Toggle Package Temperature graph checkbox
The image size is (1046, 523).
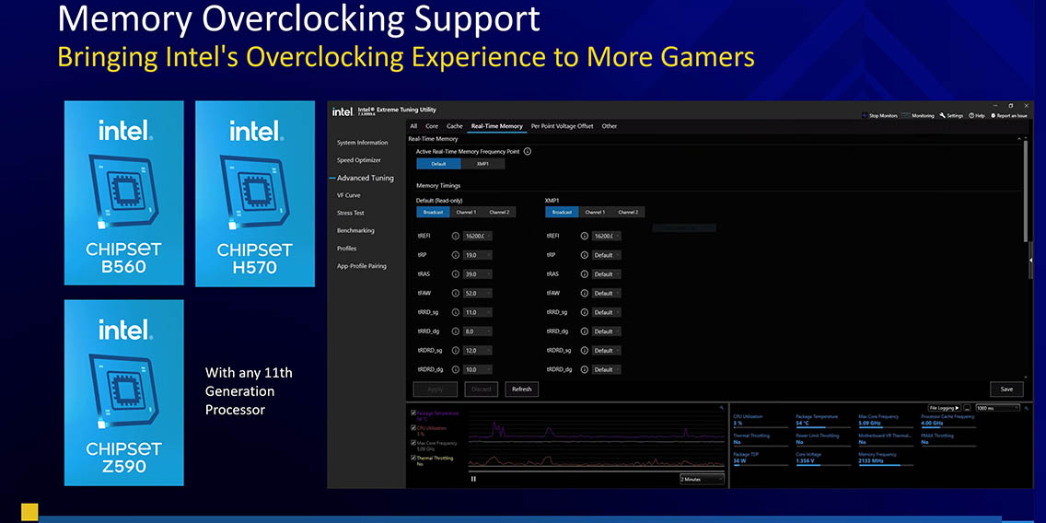(x=413, y=413)
